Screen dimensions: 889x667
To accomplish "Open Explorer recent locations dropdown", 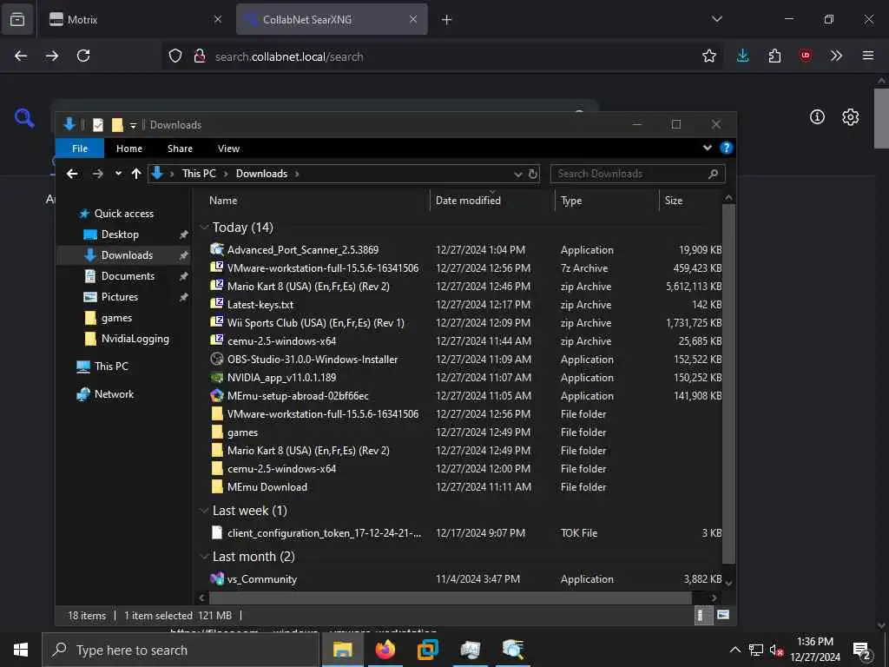I will point(118,174).
